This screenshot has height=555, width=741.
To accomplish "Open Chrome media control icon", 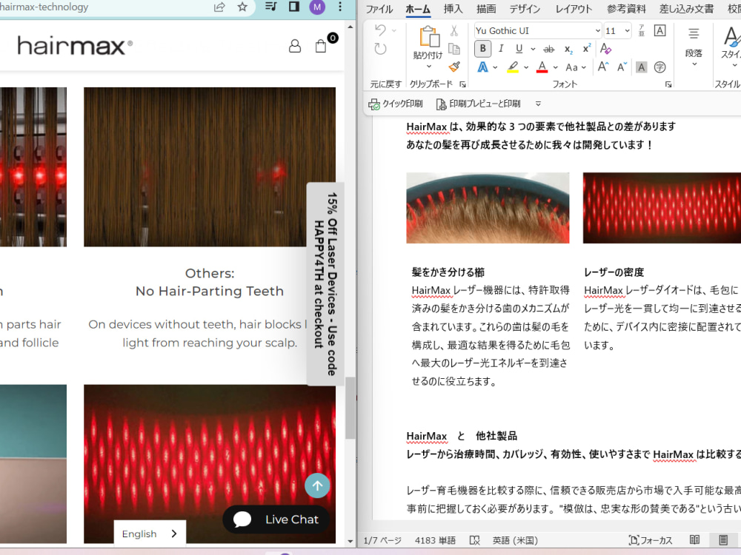I will (x=271, y=7).
